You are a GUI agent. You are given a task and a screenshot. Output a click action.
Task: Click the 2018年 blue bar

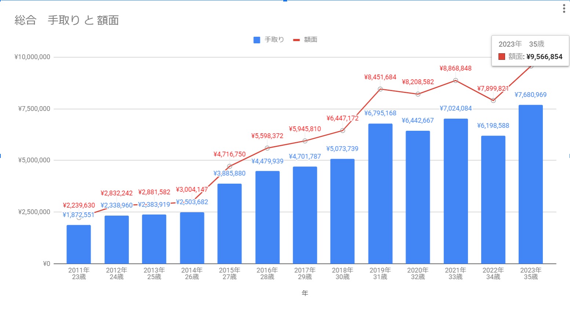pos(343,211)
